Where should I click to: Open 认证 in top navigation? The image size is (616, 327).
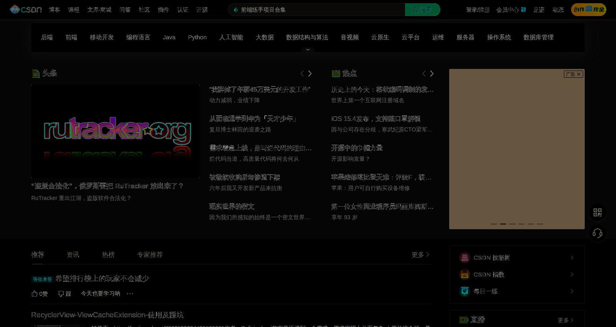pos(182,10)
